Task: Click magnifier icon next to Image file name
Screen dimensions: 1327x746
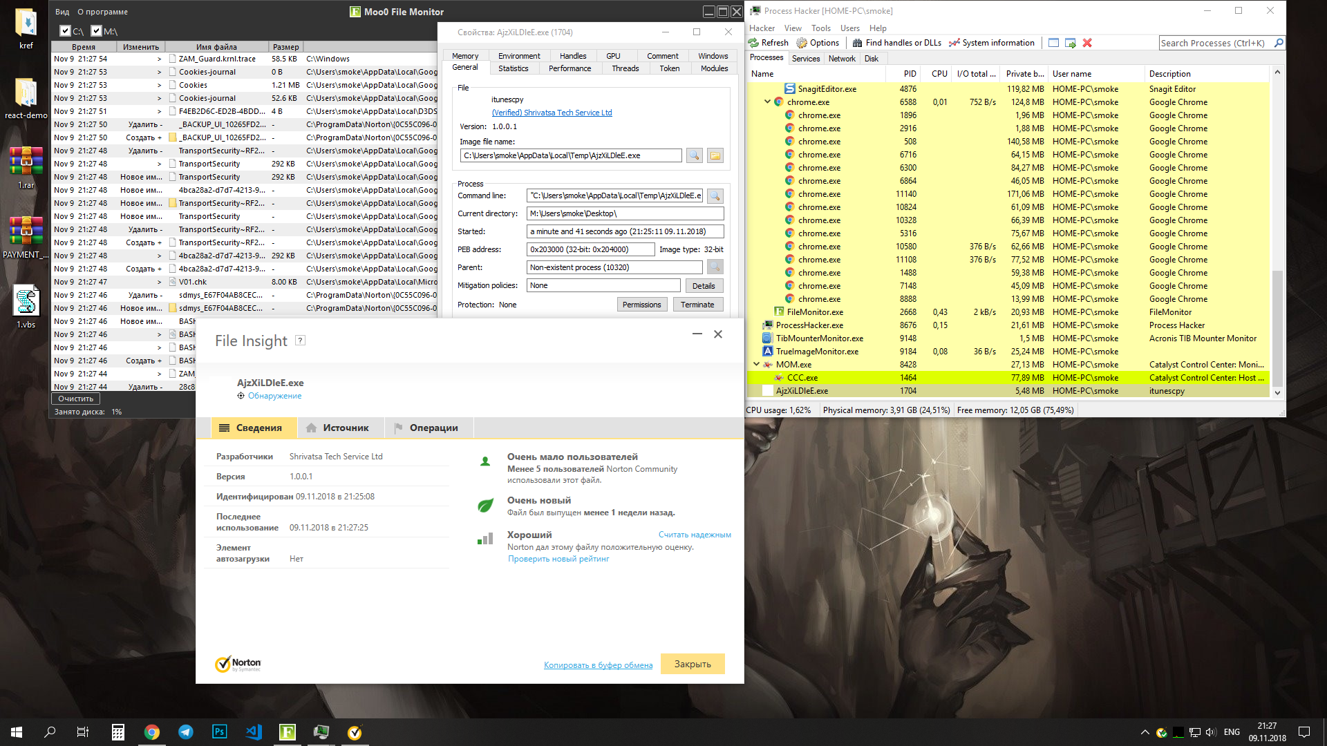Action: 695,155
